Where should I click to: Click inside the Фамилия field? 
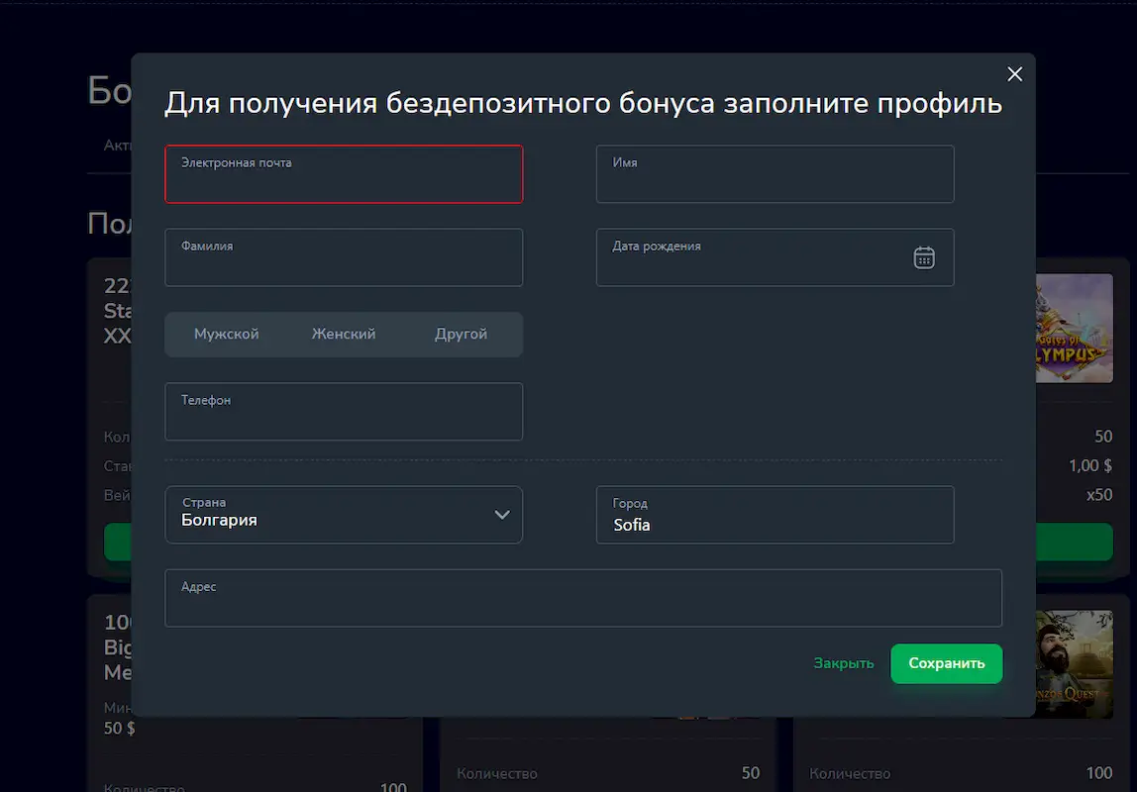(x=344, y=257)
